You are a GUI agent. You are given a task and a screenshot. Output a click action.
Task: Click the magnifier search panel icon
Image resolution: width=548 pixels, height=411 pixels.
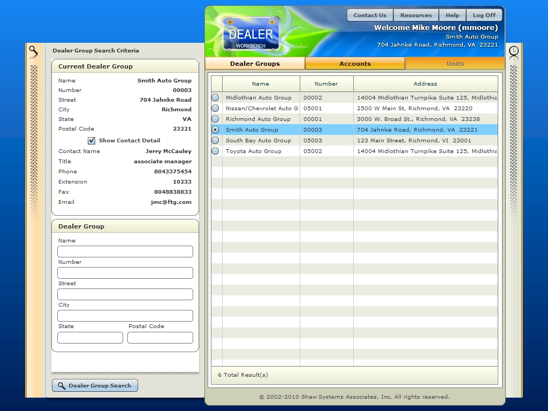point(33,51)
